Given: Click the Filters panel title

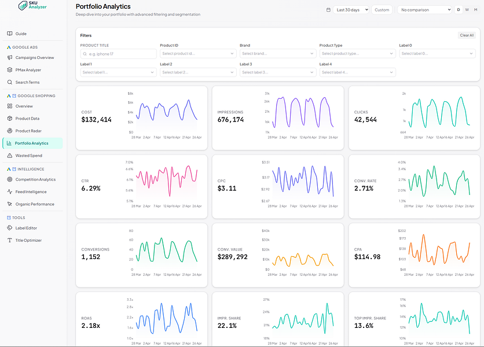Looking at the screenshot, I should coord(86,35).
